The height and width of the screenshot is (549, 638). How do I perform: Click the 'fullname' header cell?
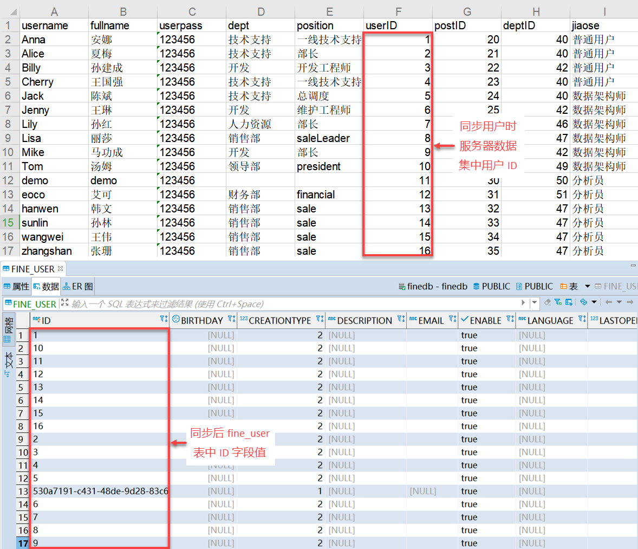[123, 25]
